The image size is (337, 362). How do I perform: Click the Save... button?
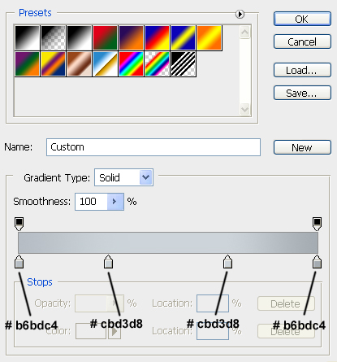(302, 93)
